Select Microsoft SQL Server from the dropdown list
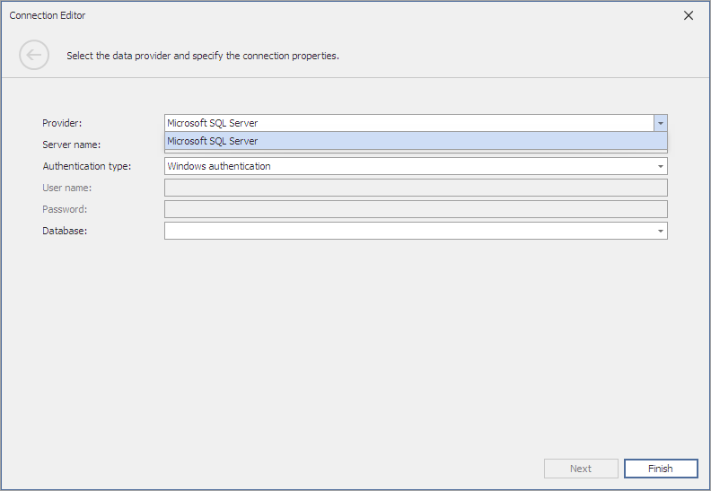This screenshot has width=711, height=491. coord(416,141)
